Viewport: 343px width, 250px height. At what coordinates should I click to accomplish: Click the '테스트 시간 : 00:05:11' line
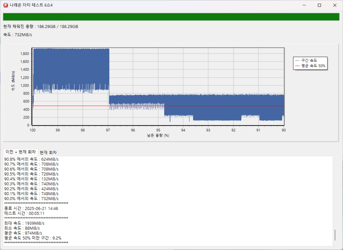pyautogui.click(x=24, y=213)
